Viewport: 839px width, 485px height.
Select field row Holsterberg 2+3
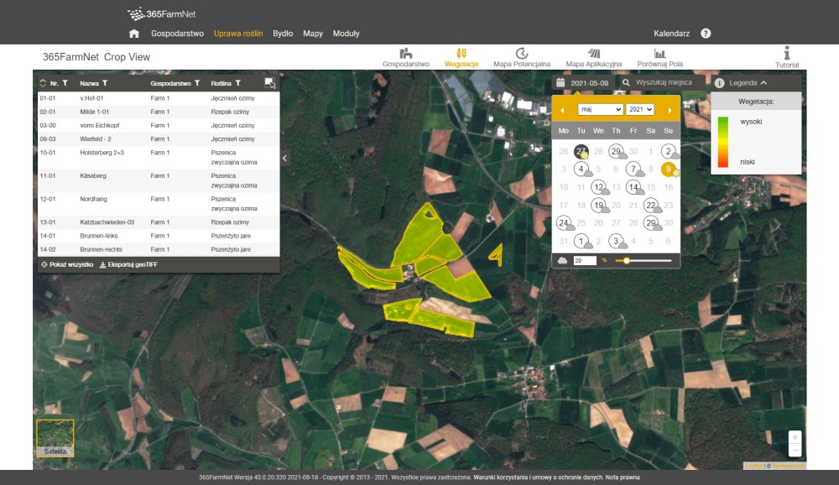click(x=159, y=158)
